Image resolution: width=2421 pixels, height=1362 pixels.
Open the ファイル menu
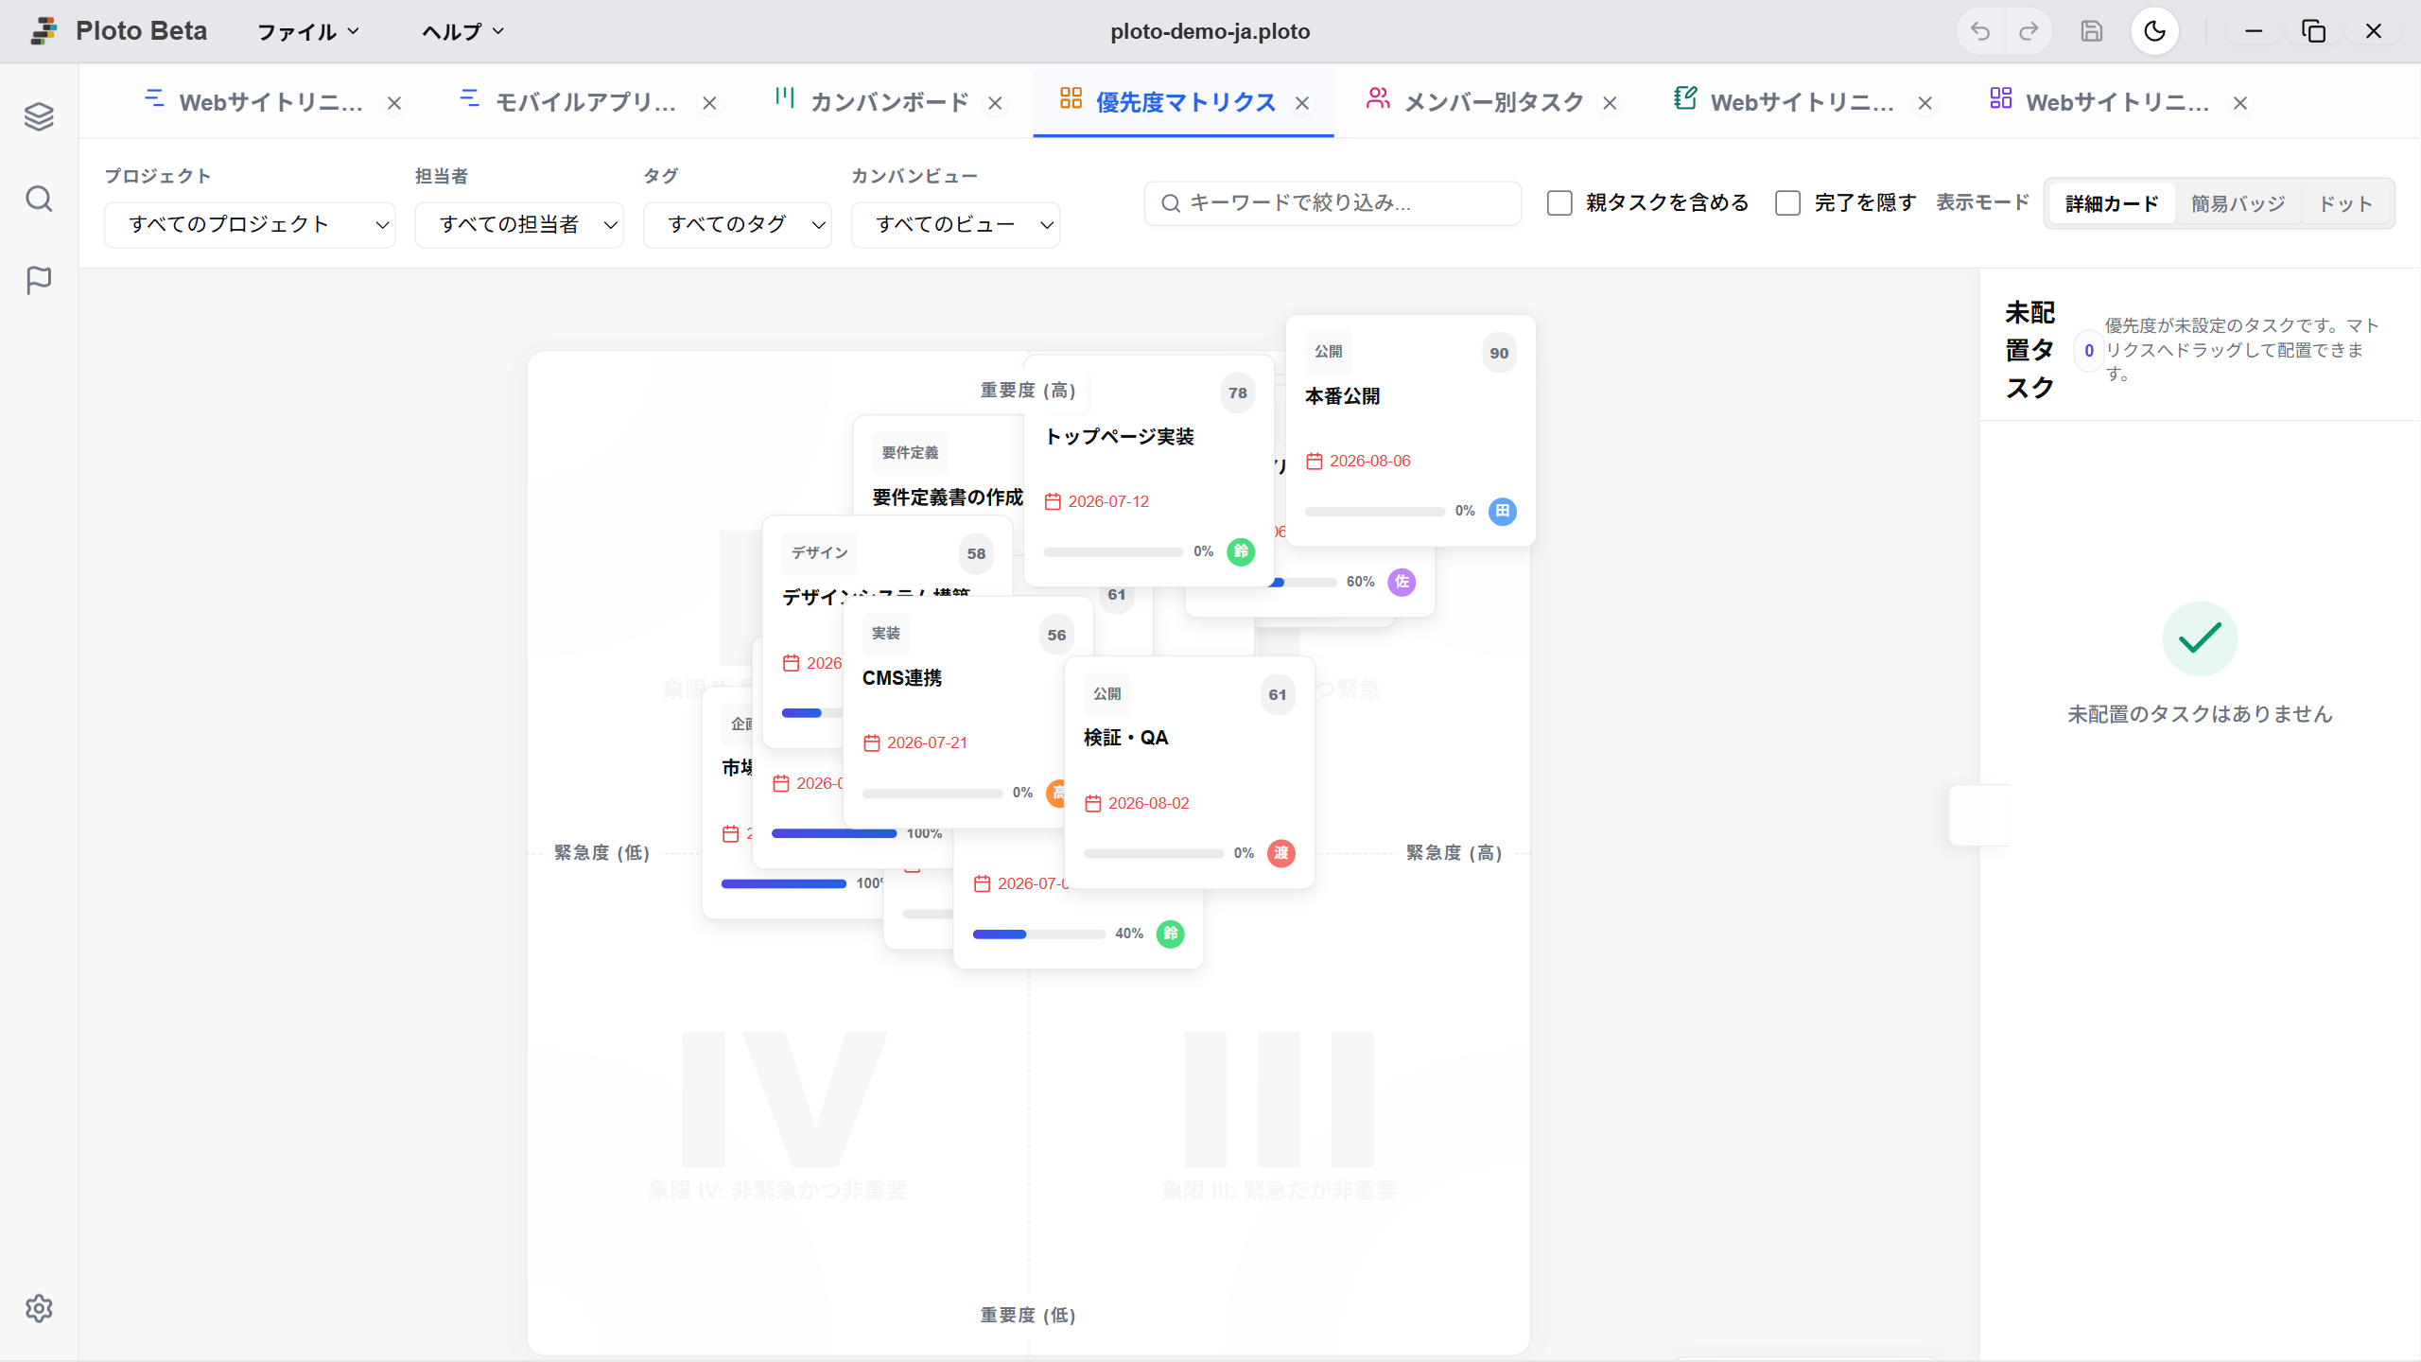(308, 31)
